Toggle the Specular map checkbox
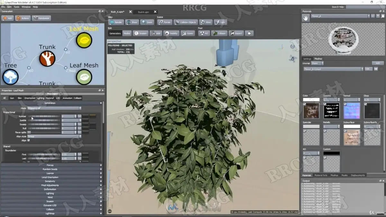This screenshot has height=217, width=386. click(x=305, y=131)
